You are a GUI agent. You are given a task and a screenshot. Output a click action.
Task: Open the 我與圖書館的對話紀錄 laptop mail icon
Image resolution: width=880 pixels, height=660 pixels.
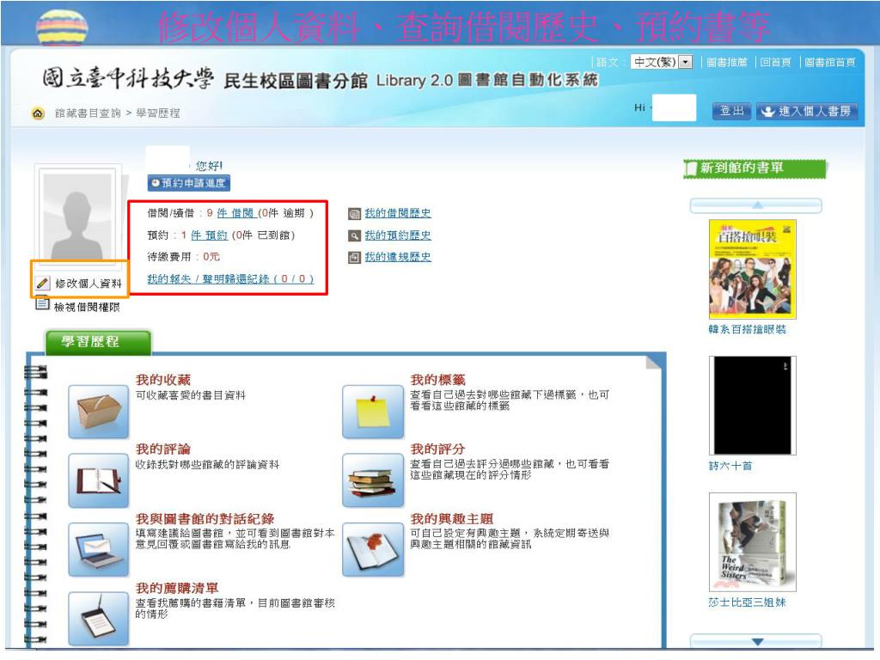[x=99, y=549]
